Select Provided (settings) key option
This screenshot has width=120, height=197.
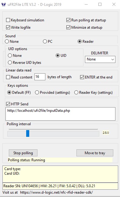37,93
